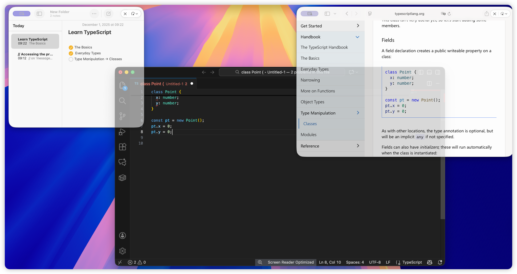Open the Search view in VS Code

pyautogui.click(x=123, y=101)
